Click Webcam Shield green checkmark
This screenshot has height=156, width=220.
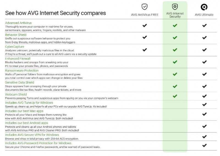pyautogui.click(x=175, y=96)
